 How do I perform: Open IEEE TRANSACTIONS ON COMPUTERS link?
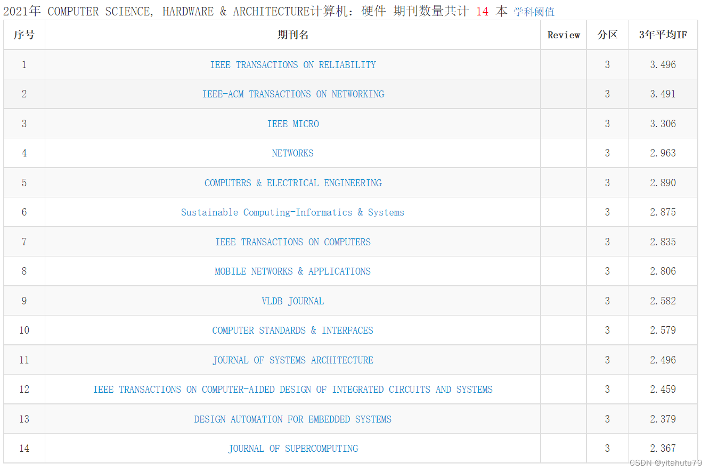coord(293,242)
